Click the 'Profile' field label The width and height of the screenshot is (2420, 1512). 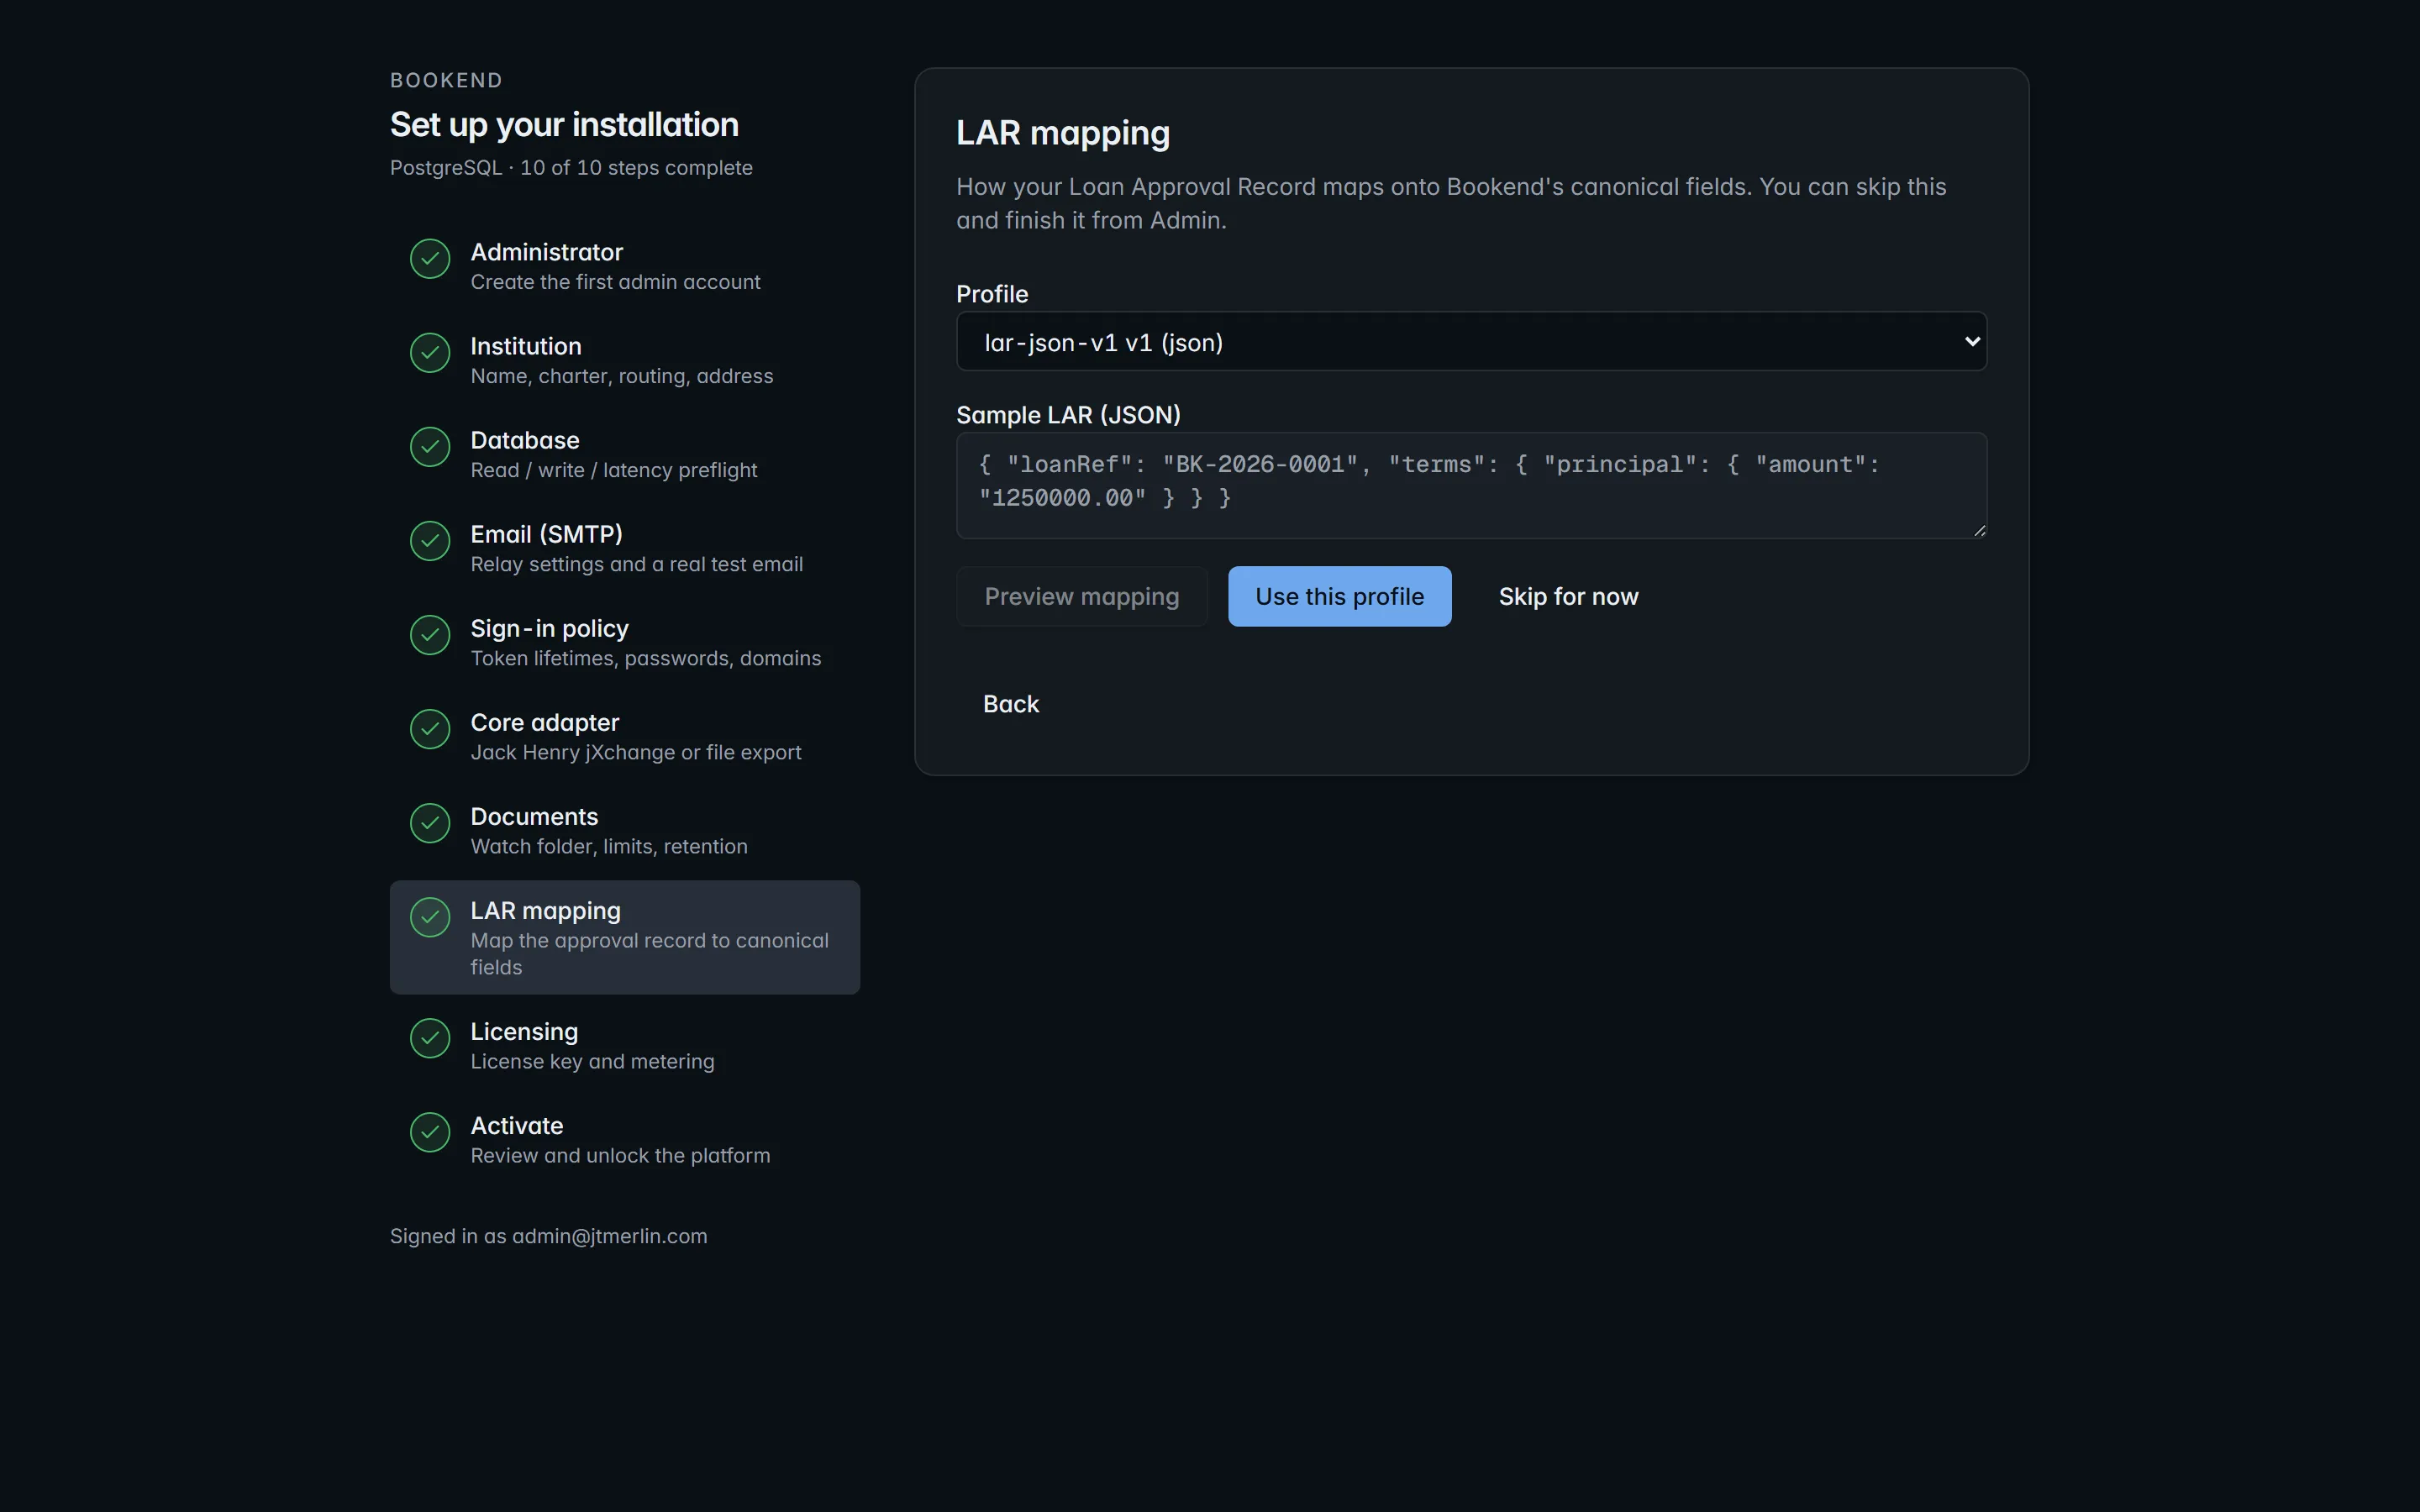coord(992,294)
